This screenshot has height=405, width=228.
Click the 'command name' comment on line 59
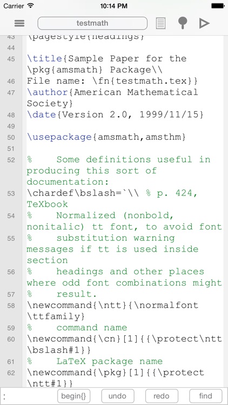click(x=92, y=328)
